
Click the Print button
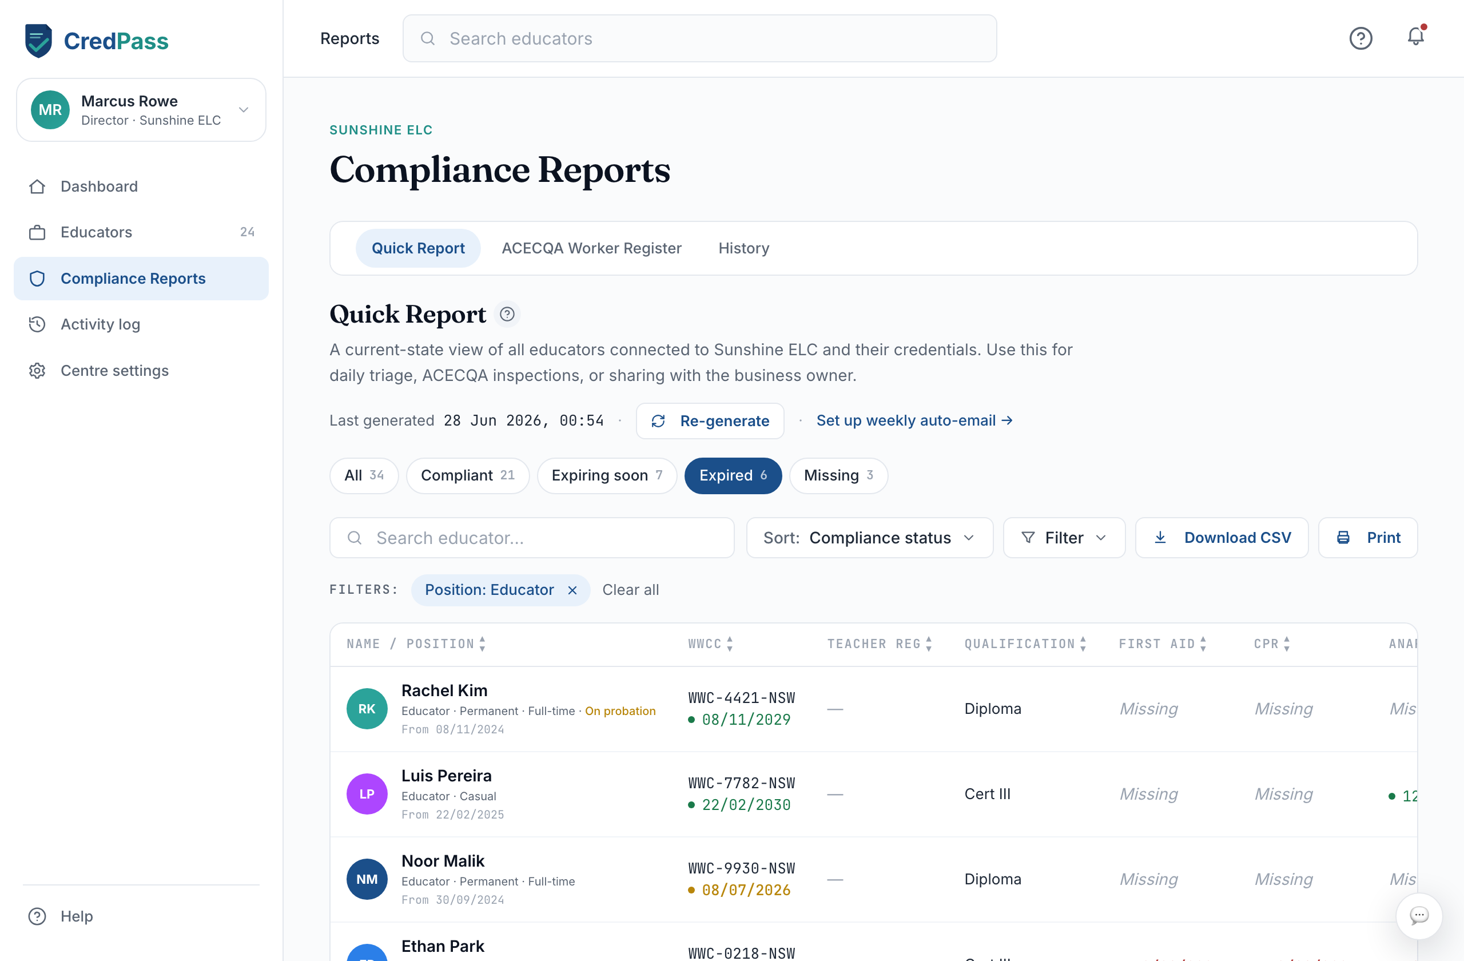1367,538
